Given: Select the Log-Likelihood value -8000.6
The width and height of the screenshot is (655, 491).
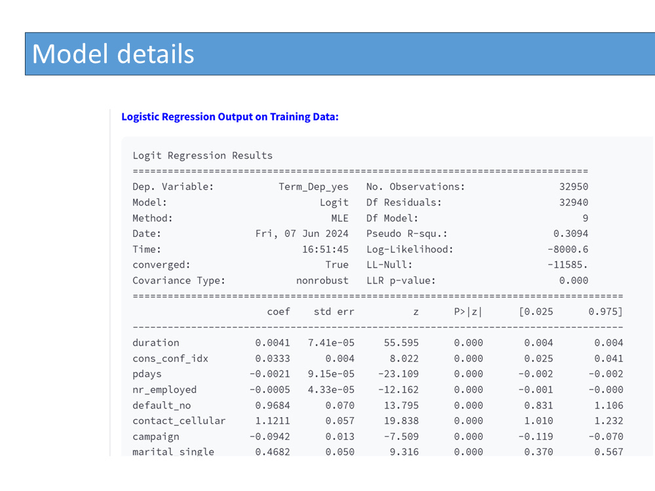Looking at the screenshot, I should pyautogui.click(x=568, y=249).
